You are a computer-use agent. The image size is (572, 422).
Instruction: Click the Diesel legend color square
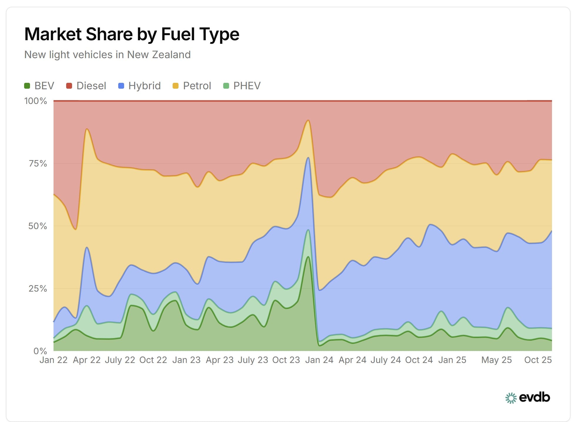(x=69, y=86)
